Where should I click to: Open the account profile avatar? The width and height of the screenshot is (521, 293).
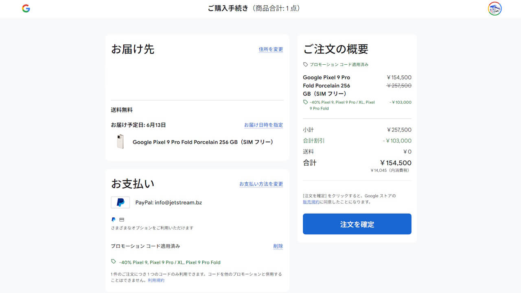[495, 9]
